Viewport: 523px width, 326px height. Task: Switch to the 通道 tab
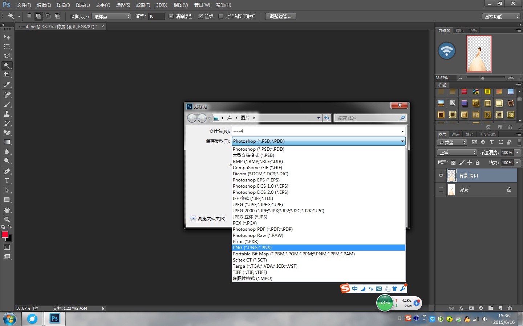[x=456, y=134]
